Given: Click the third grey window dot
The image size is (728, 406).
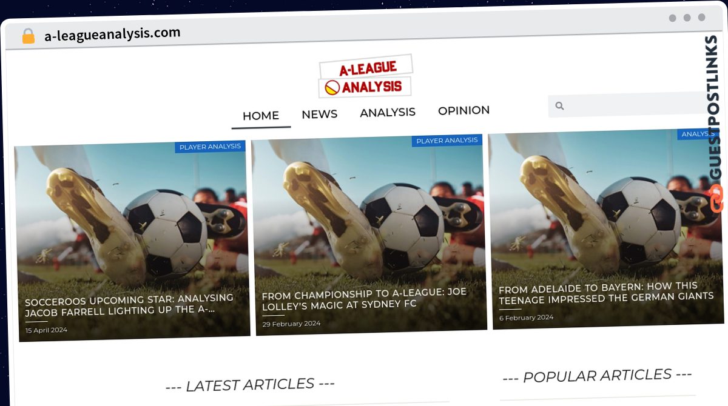Looking at the screenshot, I should point(701,18).
